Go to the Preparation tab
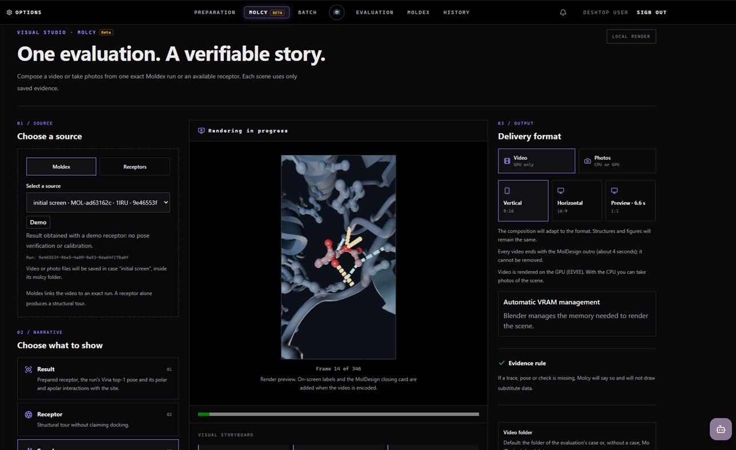 [x=214, y=12]
